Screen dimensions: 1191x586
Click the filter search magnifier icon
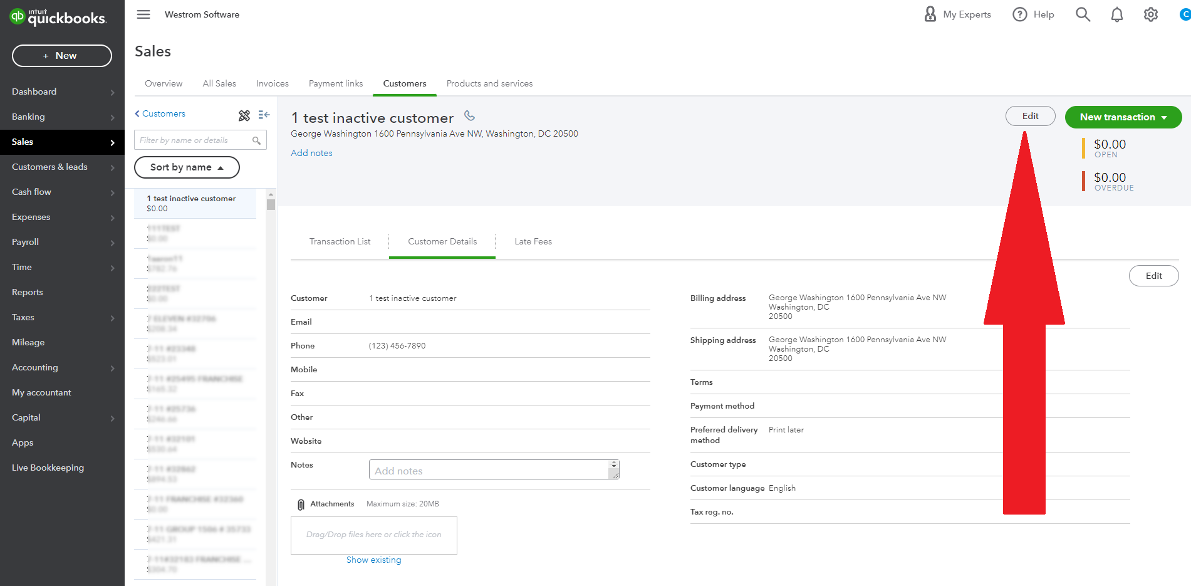click(256, 140)
